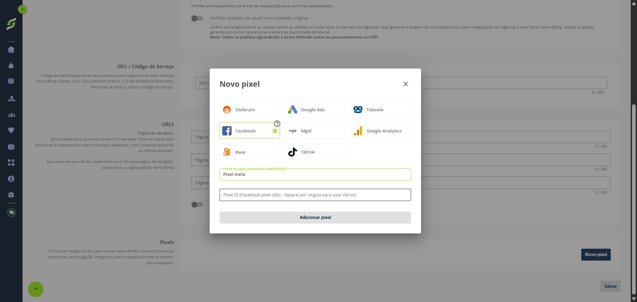This screenshot has width=637, height=302.
Task: Choose the Google Ads pixel option
Action: point(315,109)
